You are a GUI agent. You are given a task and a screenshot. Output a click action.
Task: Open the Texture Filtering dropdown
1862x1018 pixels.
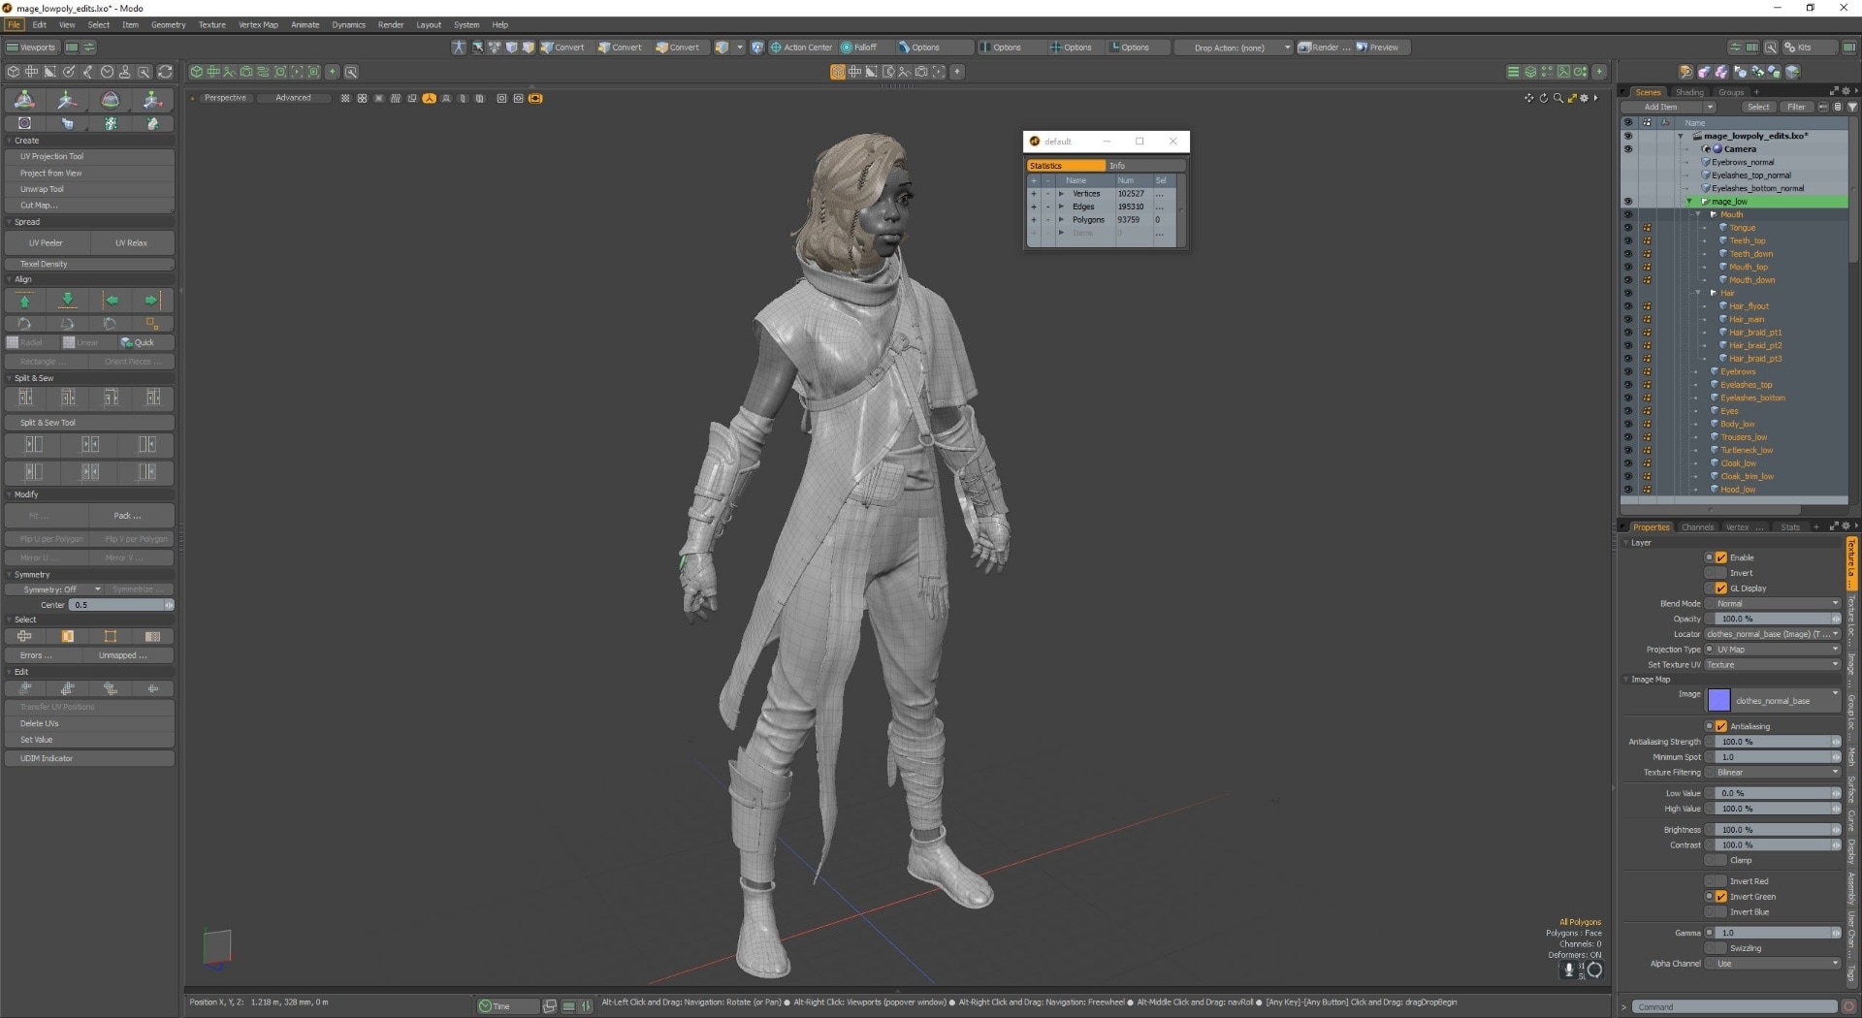(1775, 773)
